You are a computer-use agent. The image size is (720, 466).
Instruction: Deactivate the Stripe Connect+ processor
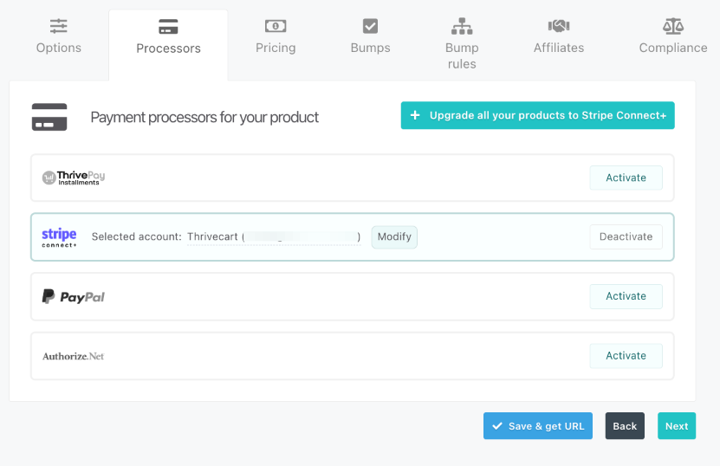point(626,236)
